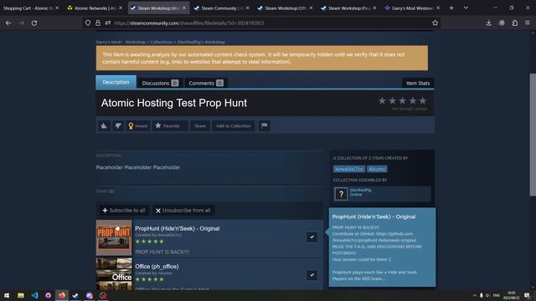Open Office (ph_office) item link

(157, 267)
